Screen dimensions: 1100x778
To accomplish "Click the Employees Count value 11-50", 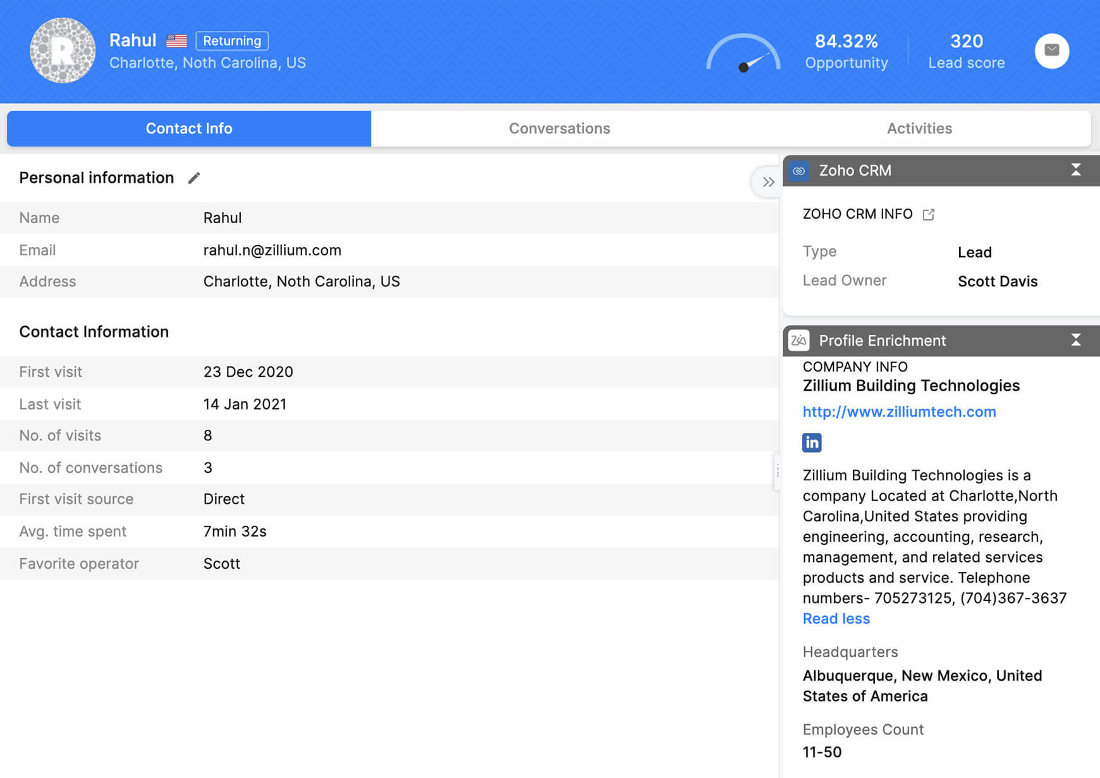I will tap(822, 752).
